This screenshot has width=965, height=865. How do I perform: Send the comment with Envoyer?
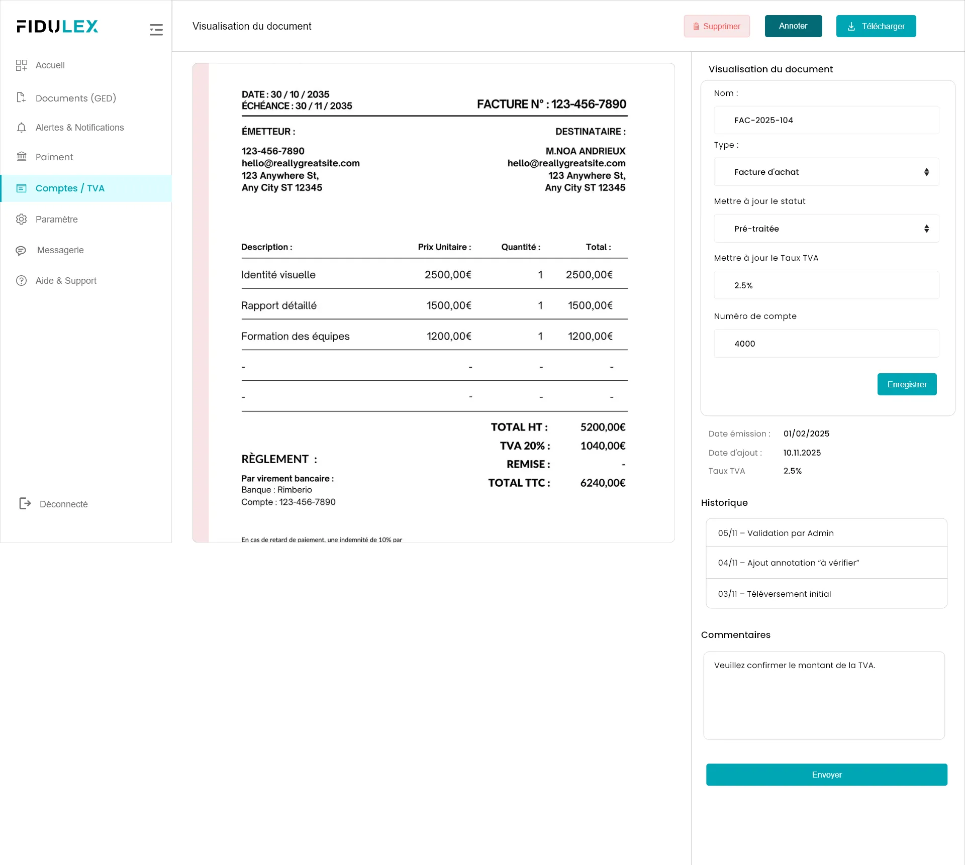point(826,775)
